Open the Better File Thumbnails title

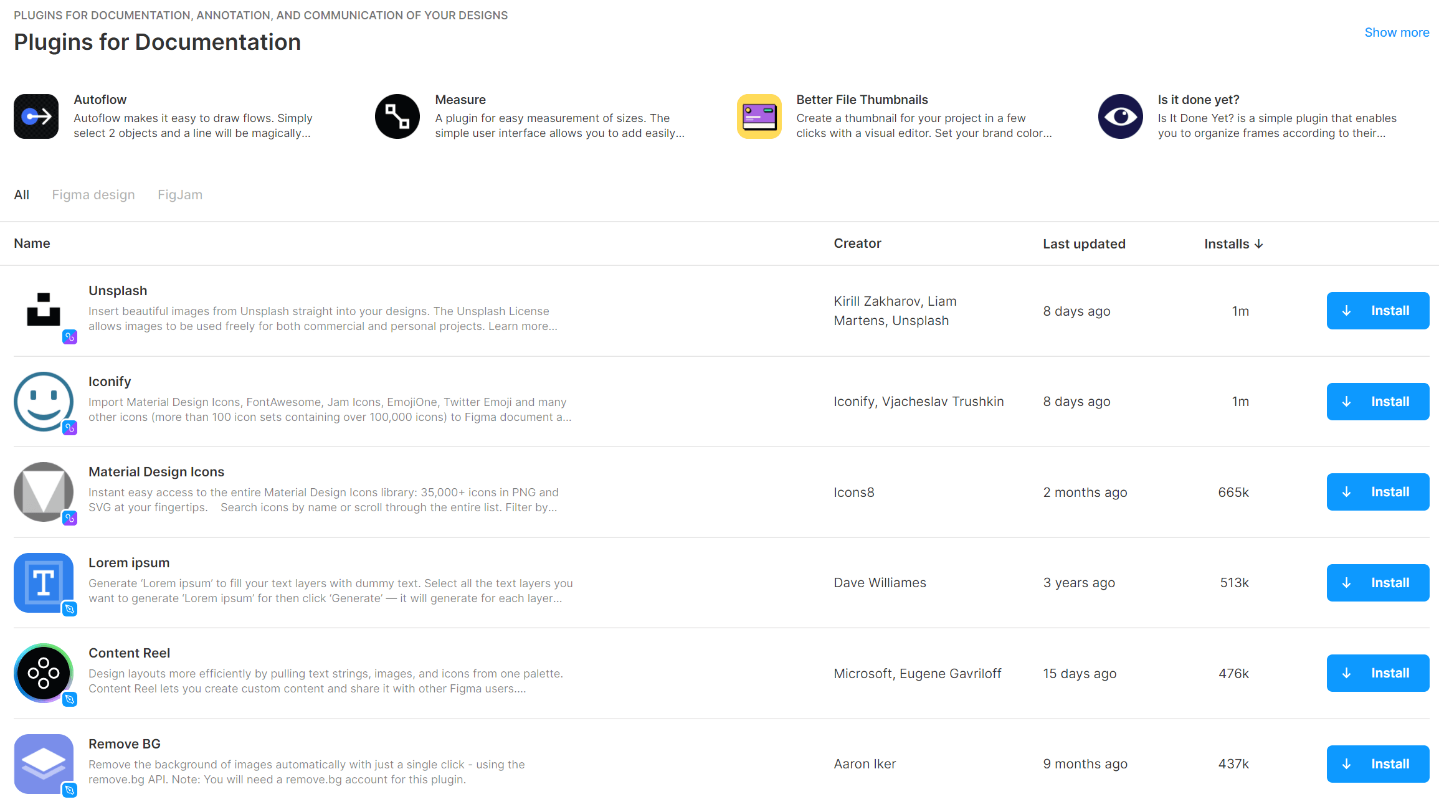(862, 100)
